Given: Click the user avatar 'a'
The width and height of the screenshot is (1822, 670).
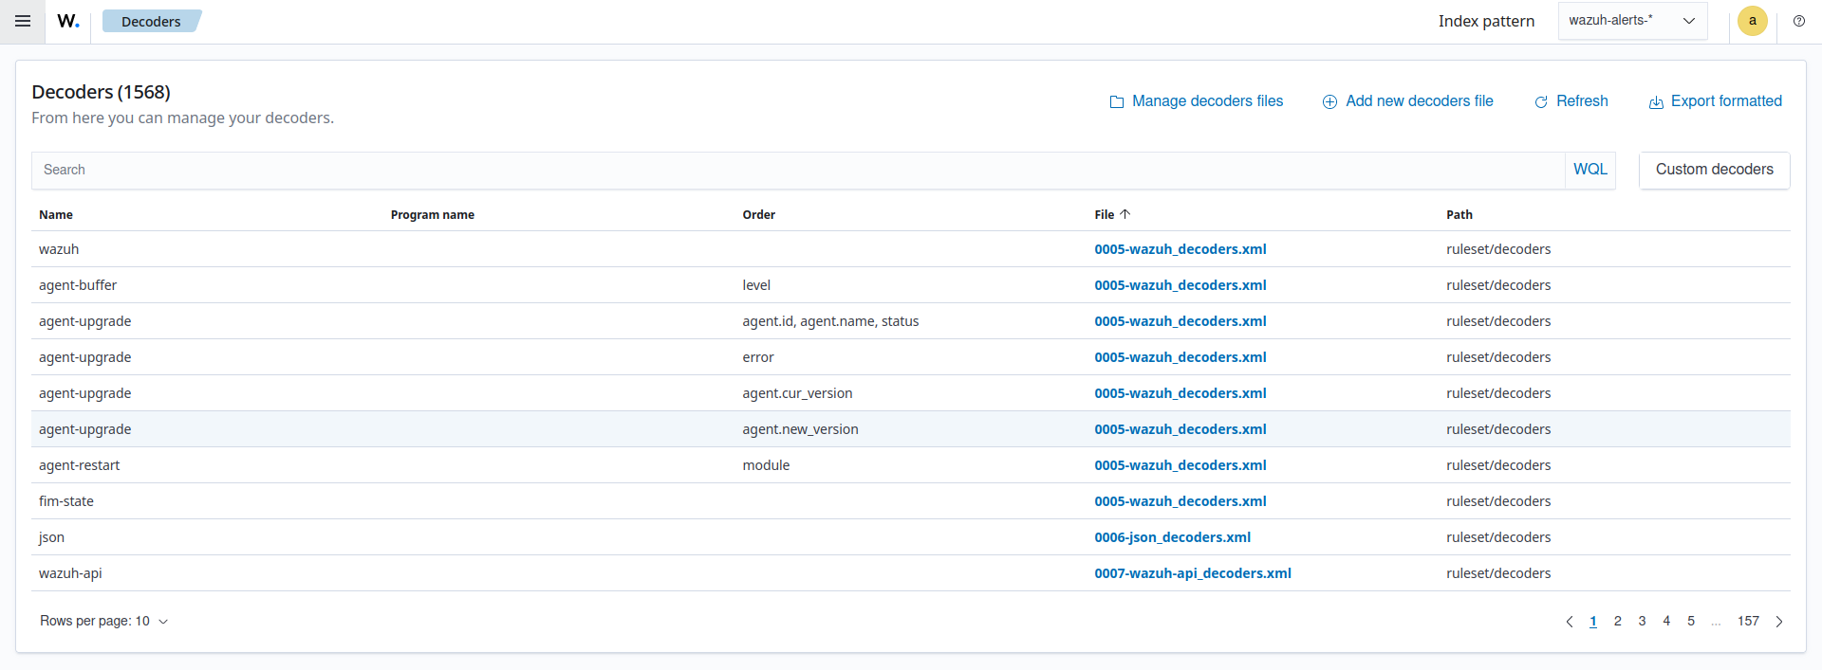Looking at the screenshot, I should click(x=1752, y=21).
